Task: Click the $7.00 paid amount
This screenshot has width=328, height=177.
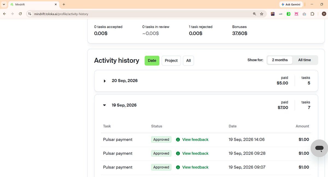Action: coord(283,108)
